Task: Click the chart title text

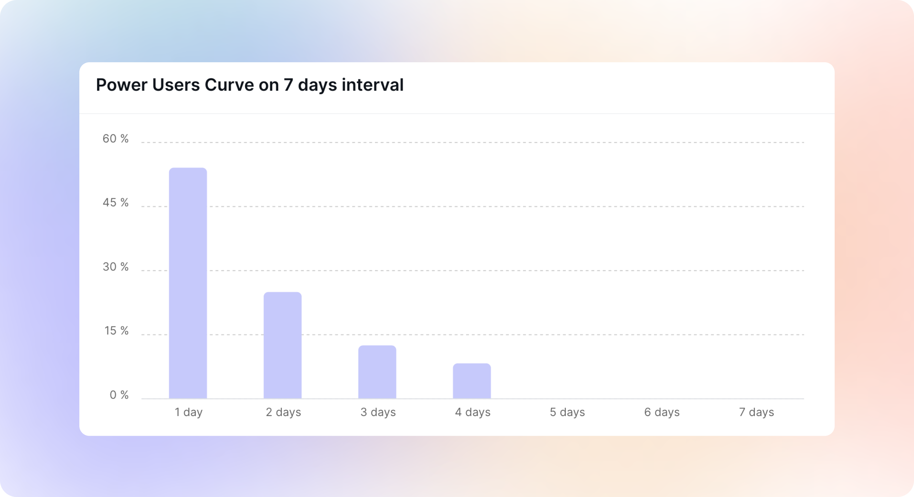Action: (x=250, y=85)
